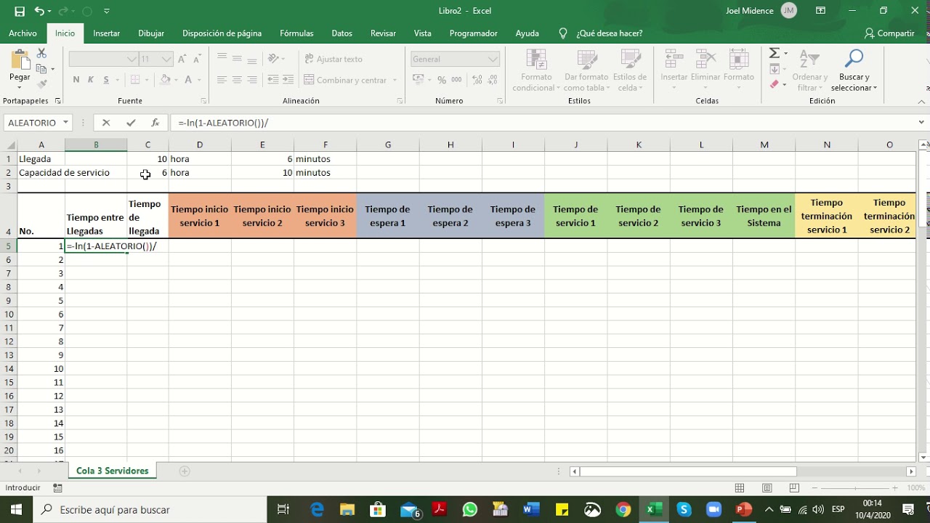Click ¿Qué desea hacer? search box
Image resolution: width=930 pixels, height=523 pixels.
pos(609,33)
